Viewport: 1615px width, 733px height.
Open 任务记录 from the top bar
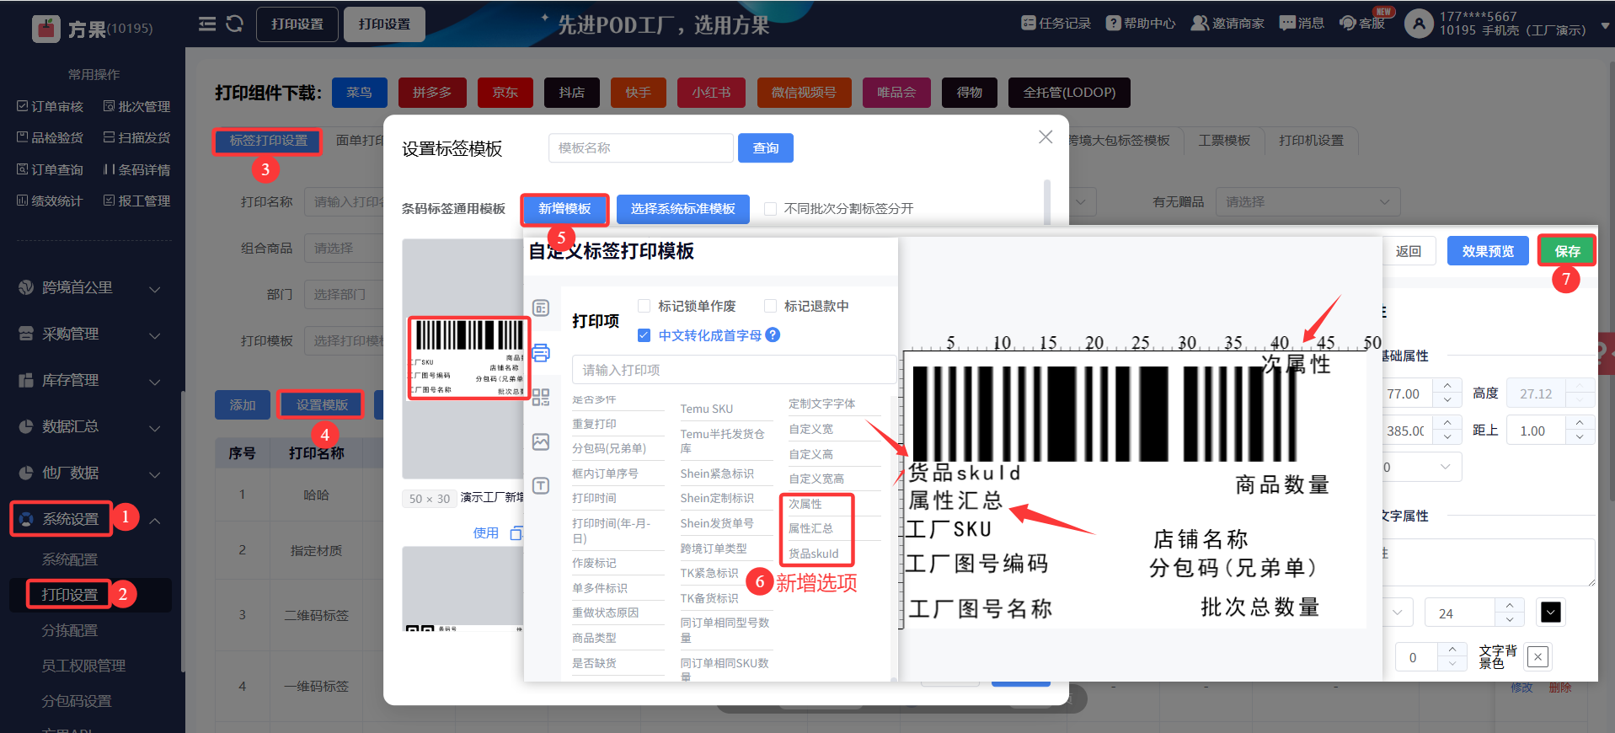point(1056,24)
